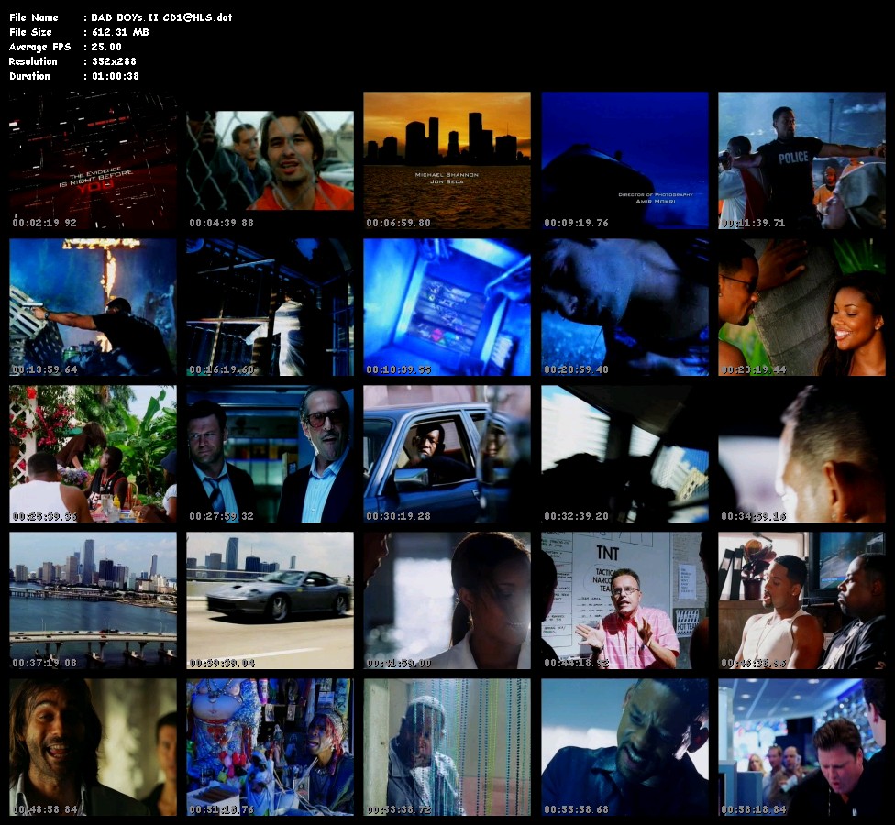The image size is (895, 825).
Task: Select the thumbnail stamped 00:41:59.00
Action: point(447,600)
